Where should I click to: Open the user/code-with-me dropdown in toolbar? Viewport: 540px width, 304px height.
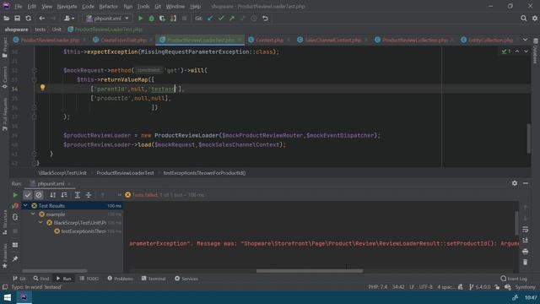(69, 19)
